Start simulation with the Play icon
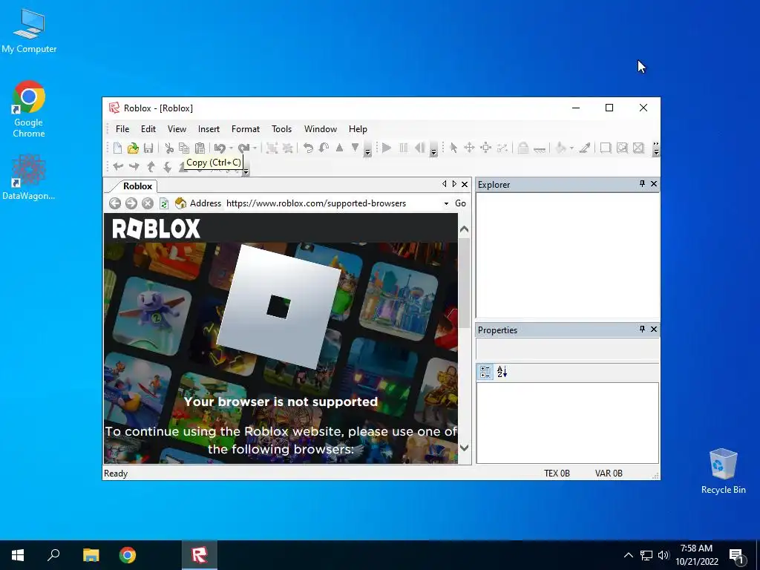The image size is (760, 570). (x=386, y=148)
